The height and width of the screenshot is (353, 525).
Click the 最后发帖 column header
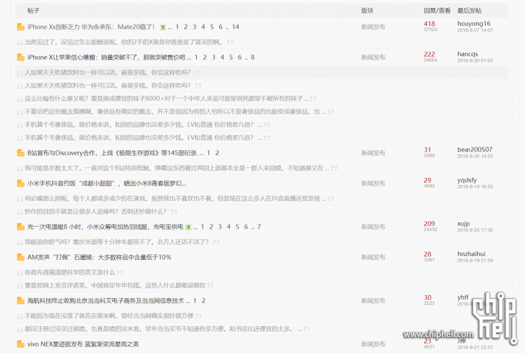point(469,11)
